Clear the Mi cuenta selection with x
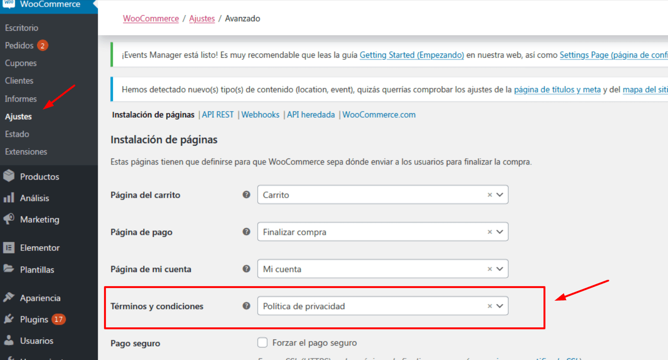This screenshot has width=668, height=360. pyautogui.click(x=490, y=269)
